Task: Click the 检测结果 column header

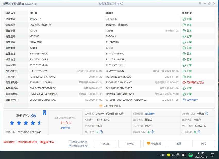Action: (x=187, y=13)
